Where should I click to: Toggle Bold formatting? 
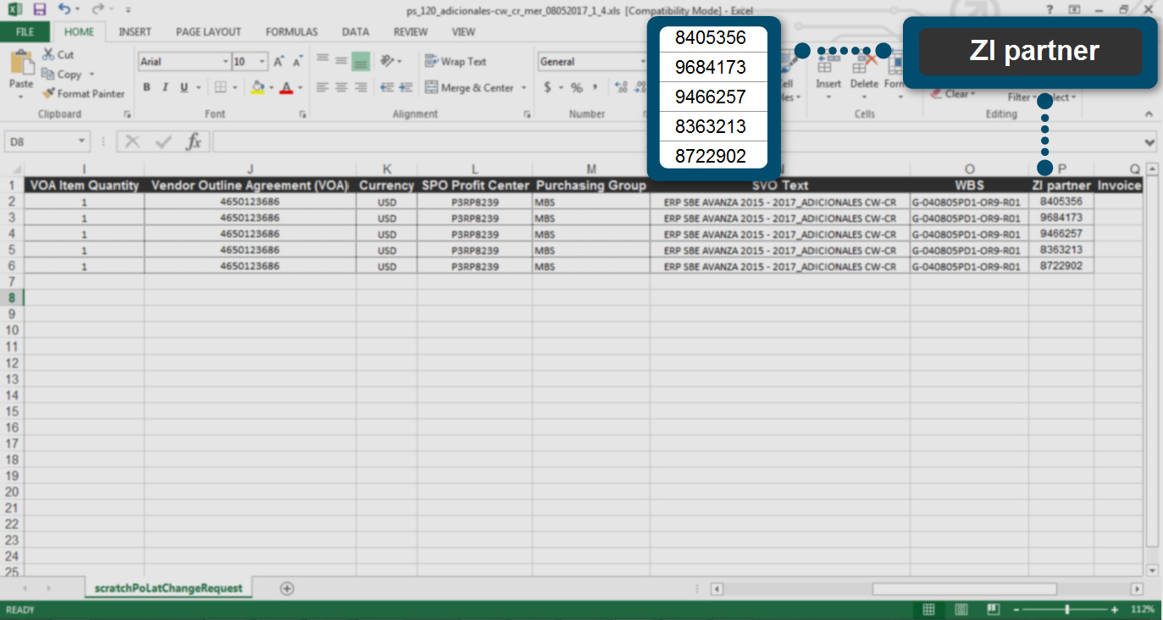point(147,87)
